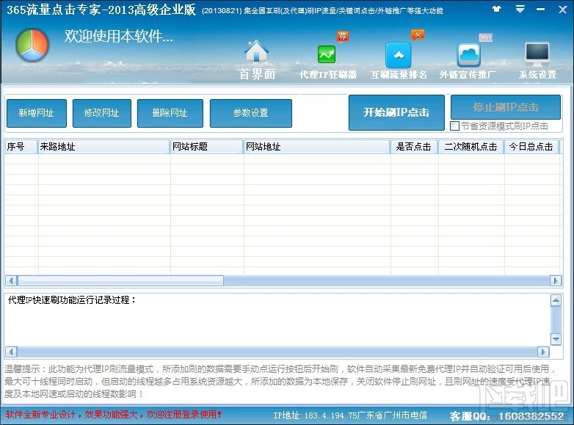Image resolution: width=574 pixels, height=425 pixels.
Task: Start with 开始刷IP点击 button
Action: [396, 112]
